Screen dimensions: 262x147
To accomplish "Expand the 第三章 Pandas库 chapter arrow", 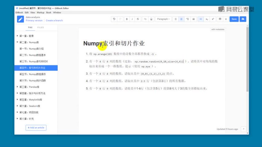I will [x=17, y=87].
